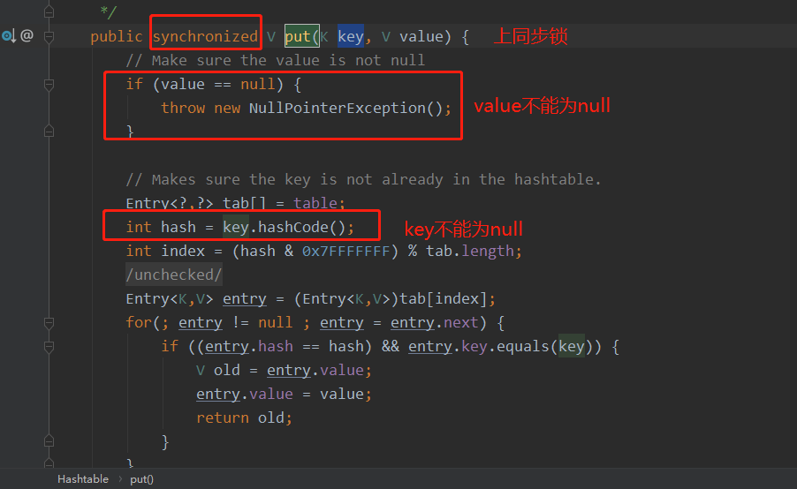The height and width of the screenshot is (489, 797).
Task: Click 'NullPointerException()' in throw statement
Action: [346, 108]
